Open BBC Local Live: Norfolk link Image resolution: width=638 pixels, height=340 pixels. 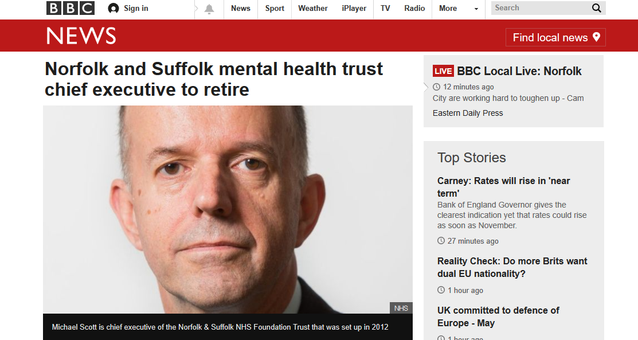pyautogui.click(x=519, y=71)
